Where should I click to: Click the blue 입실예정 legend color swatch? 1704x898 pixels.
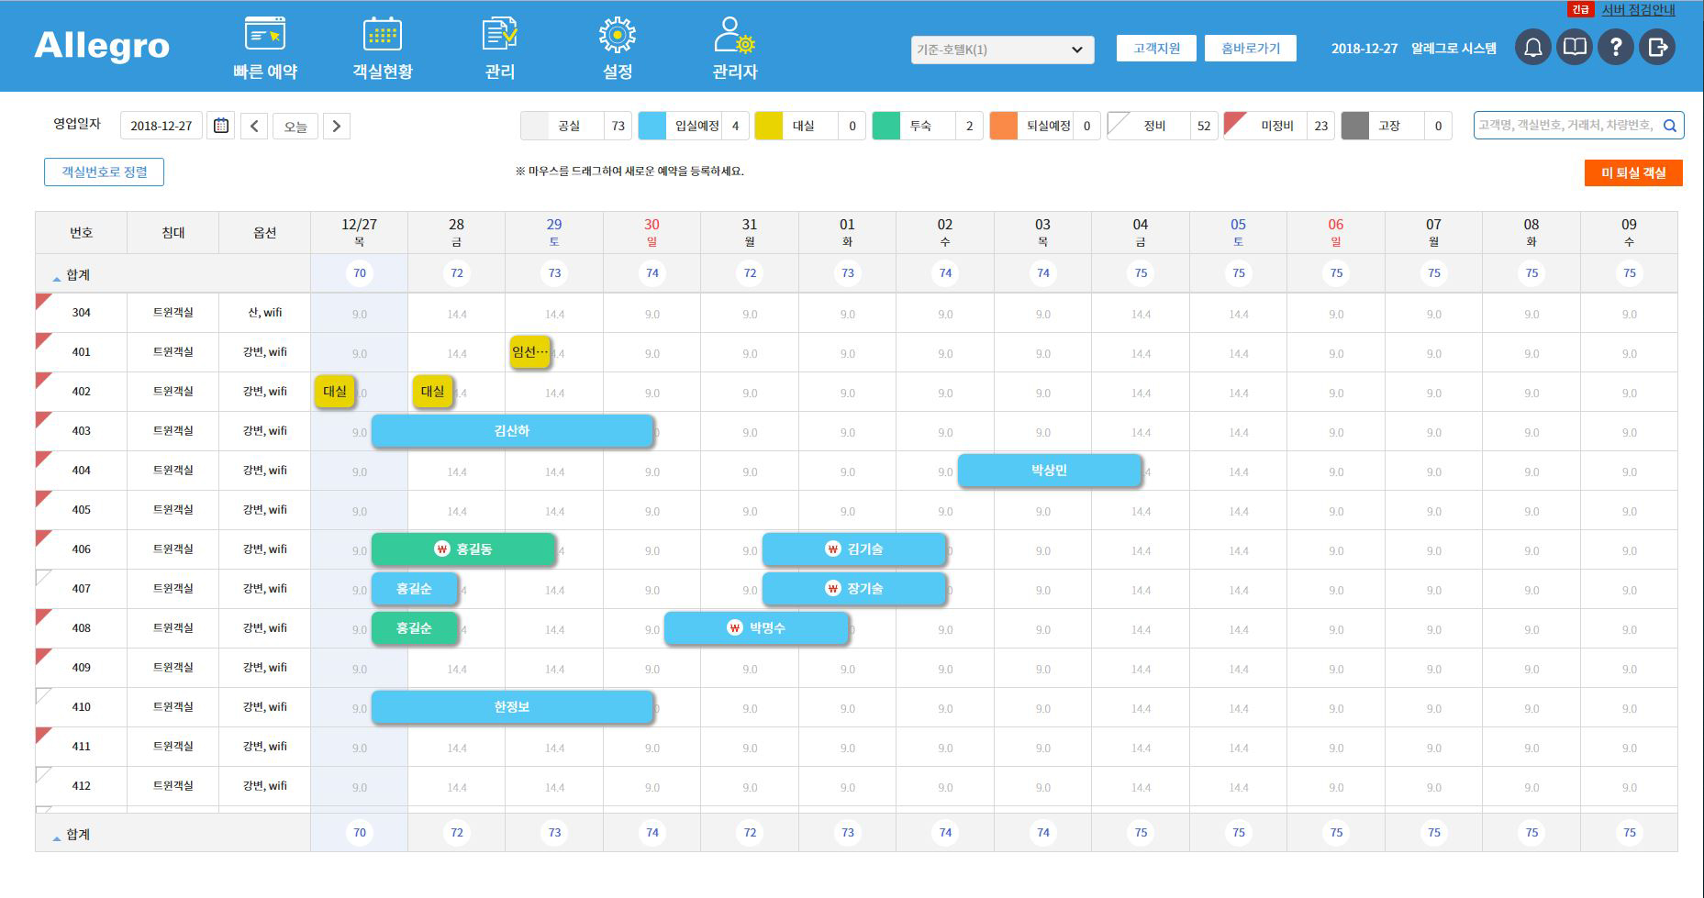pyautogui.click(x=652, y=126)
